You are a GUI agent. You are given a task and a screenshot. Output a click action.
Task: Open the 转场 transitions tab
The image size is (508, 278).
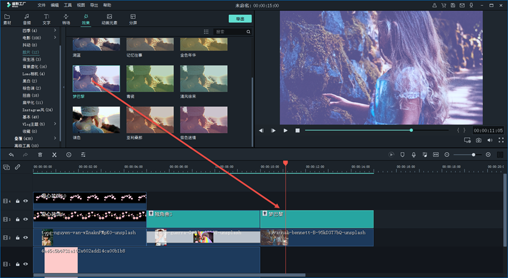click(x=66, y=19)
